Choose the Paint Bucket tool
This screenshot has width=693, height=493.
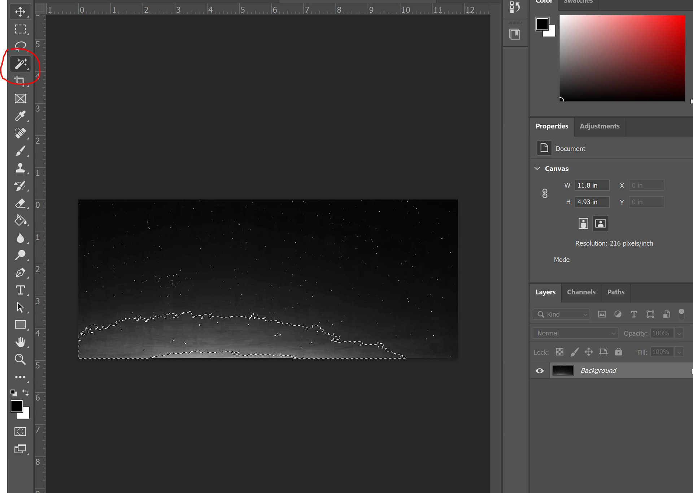point(20,220)
